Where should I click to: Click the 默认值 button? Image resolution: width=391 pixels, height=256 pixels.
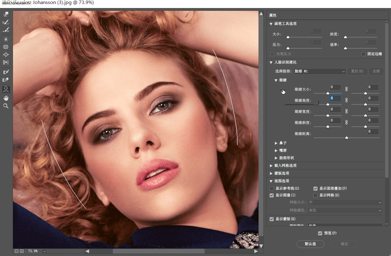tap(310, 244)
